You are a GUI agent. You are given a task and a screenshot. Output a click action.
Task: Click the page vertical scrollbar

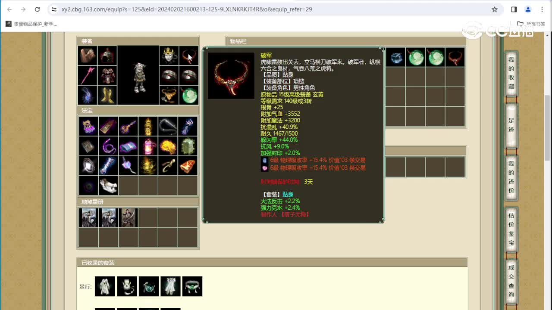[x=548, y=127]
